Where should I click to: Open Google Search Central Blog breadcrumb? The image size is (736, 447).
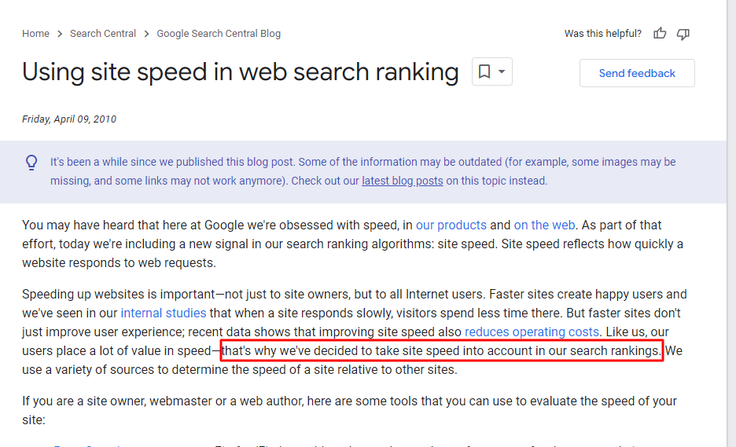coord(219,34)
